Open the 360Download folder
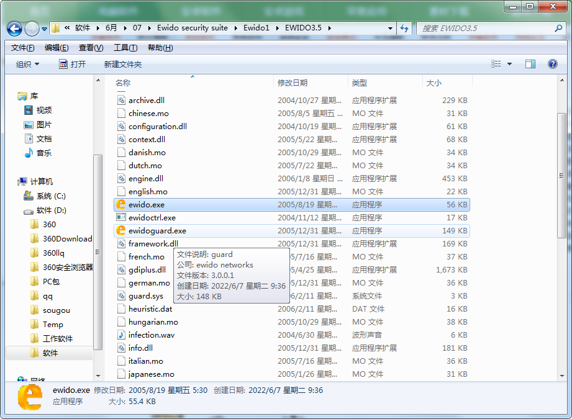The height and width of the screenshot is (419, 572). [x=61, y=238]
